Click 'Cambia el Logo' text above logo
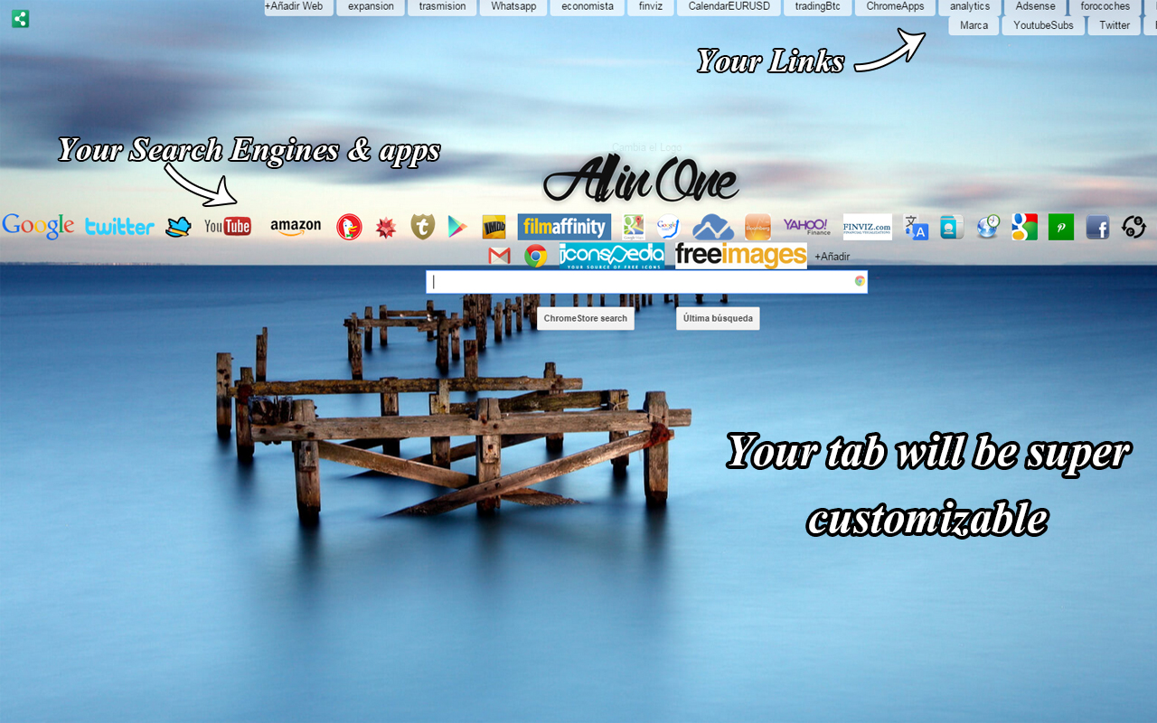1157x723 pixels. [646, 147]
